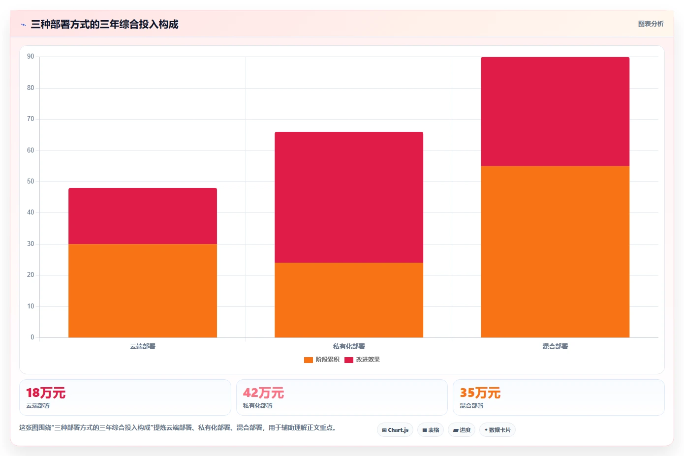Viewport: 684px width, 456px height.
Task: Click the 进度 tag icon
Action: 456,430
